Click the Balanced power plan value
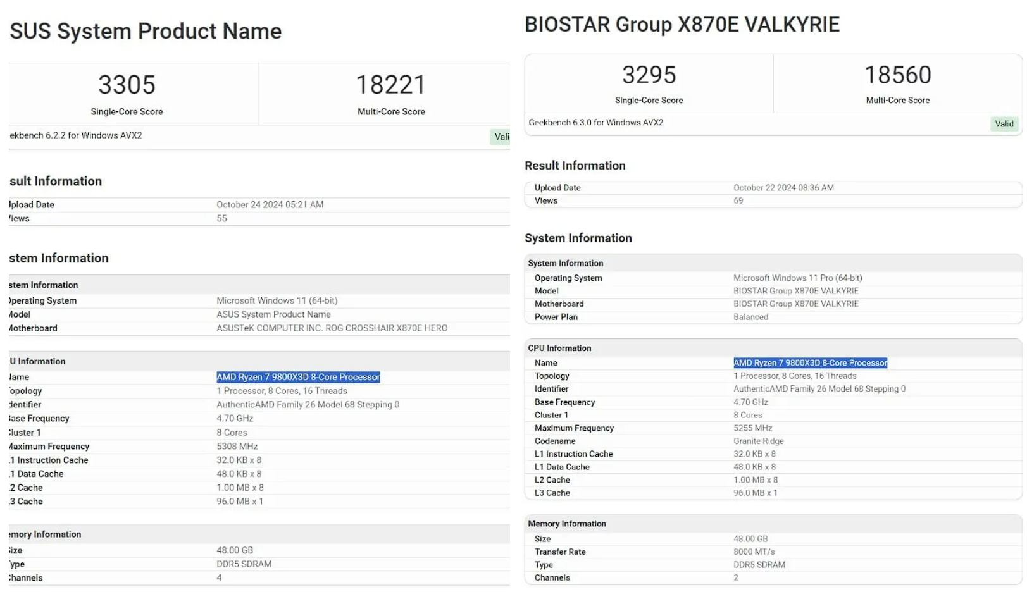Viewport: 1027px width, 592px height. coord(750,318)
